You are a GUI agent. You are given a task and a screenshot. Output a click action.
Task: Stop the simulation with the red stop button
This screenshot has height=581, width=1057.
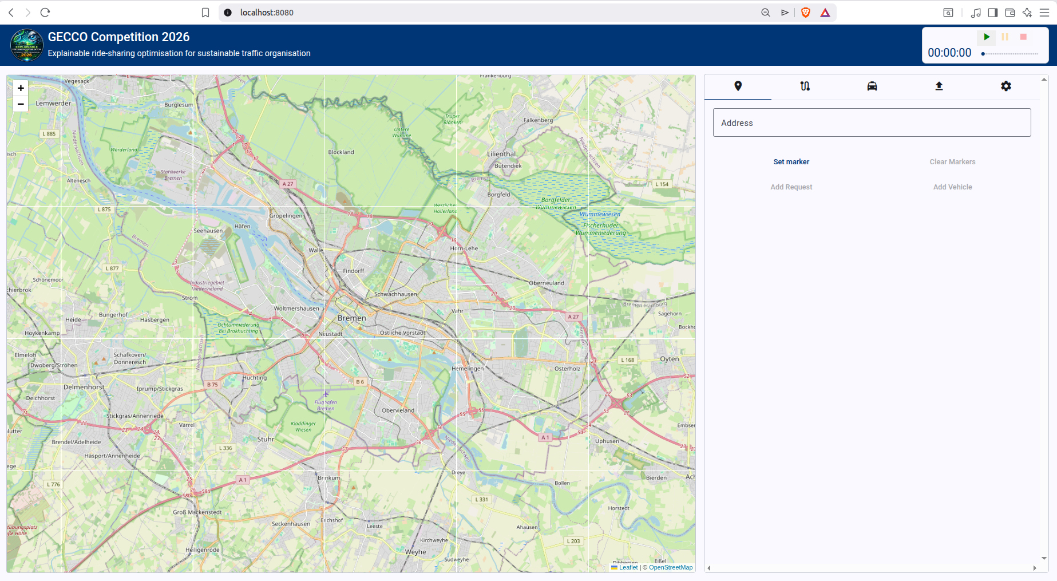coord(1023,37)
